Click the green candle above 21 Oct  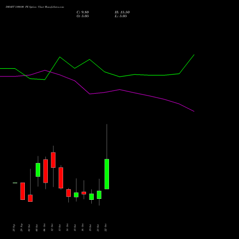coord(99,195)
